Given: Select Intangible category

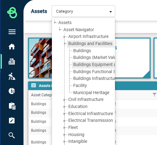Looking at the screenshot, I should coord(78,141).
